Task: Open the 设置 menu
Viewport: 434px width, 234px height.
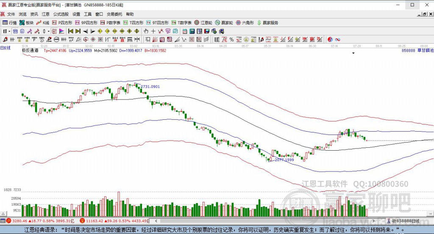Action: (76, 14)
